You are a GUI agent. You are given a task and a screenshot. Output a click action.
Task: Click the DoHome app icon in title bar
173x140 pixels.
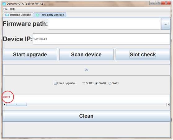pos(4,4)
